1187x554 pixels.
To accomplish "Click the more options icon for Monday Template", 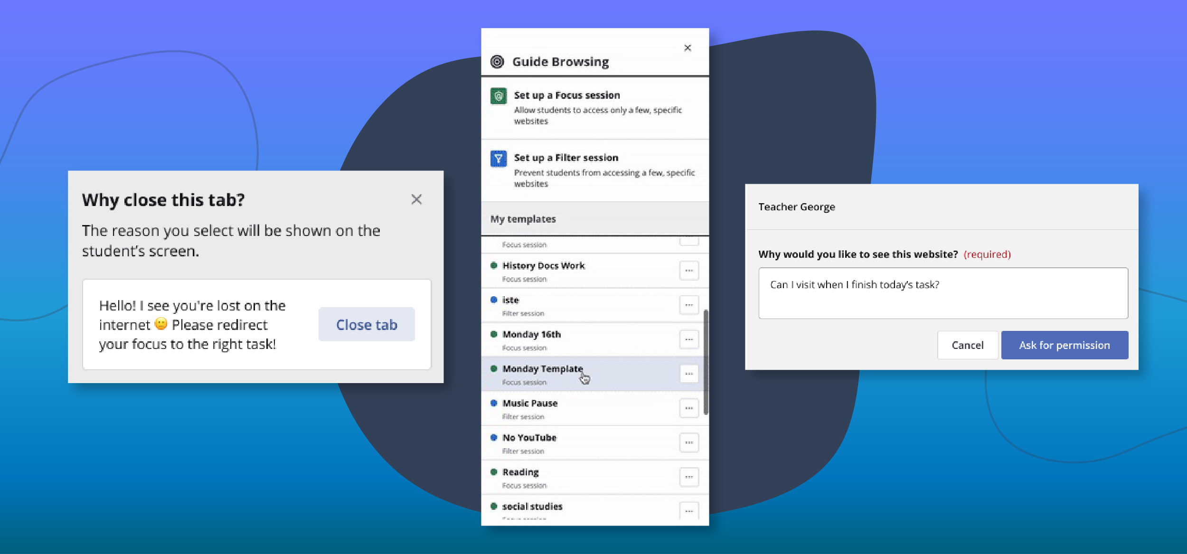I will coord(688,374).
